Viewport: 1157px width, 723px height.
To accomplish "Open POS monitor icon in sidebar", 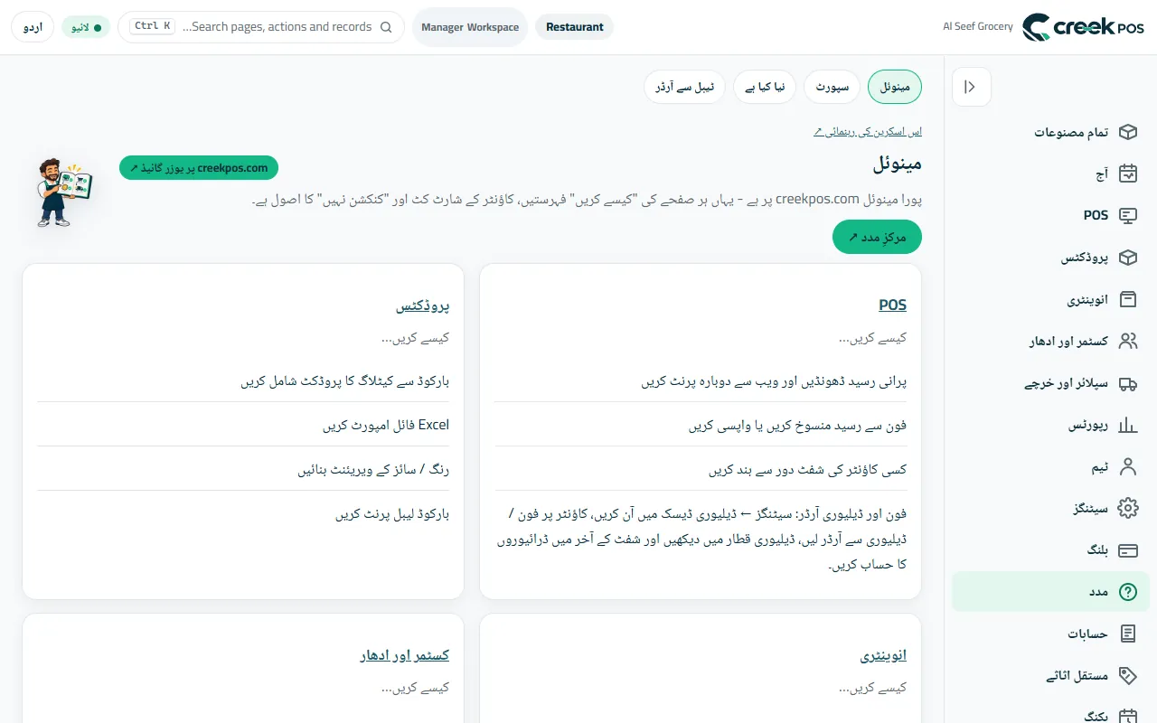I will click(x=1127, y=215).
